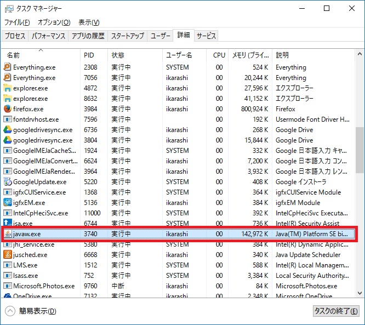Viewport: 365px width, 325px height.
Task: Open the オプション(O) menu
Action: [x=54, y=22]
